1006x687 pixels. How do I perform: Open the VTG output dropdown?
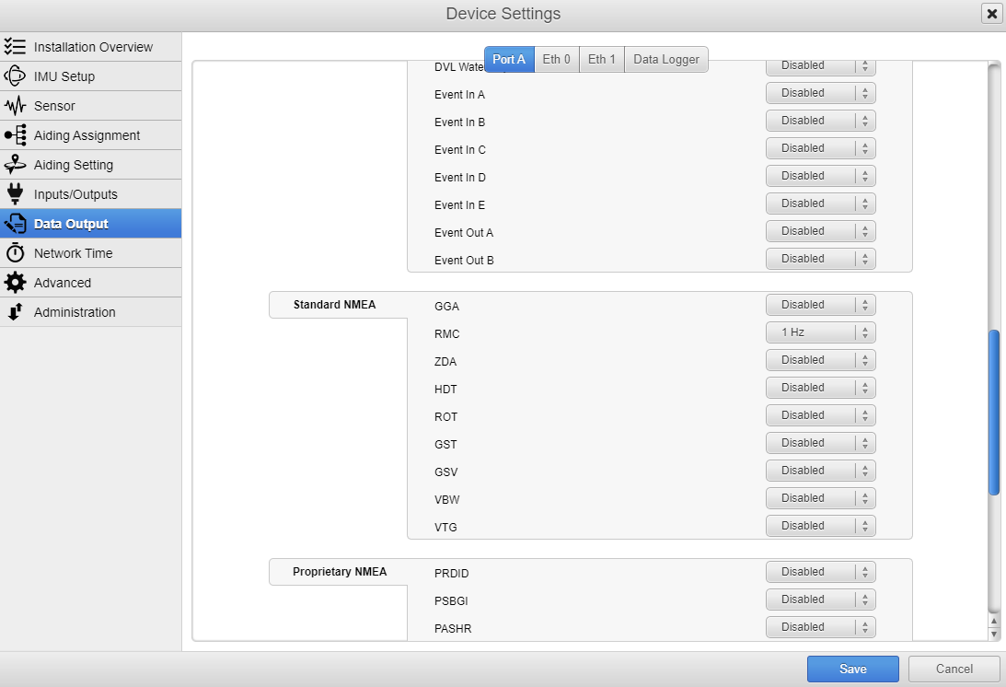coord(820,526)
